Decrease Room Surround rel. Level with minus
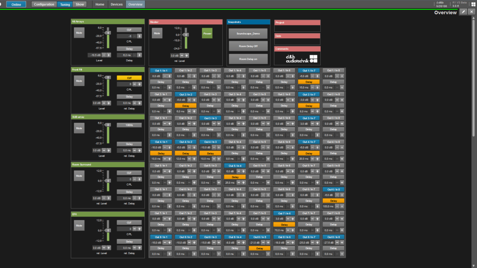 [104, 198]
